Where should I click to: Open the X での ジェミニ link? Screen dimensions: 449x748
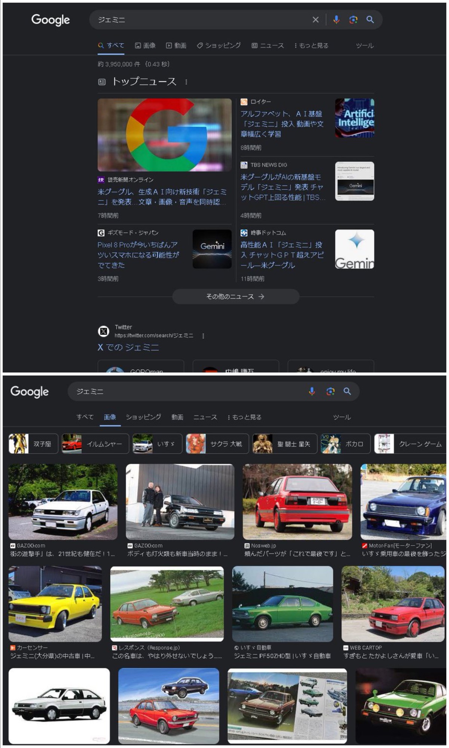click(128, 347)
